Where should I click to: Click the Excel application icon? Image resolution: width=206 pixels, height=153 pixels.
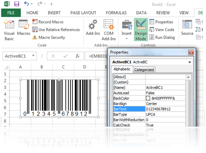[7, 4]
